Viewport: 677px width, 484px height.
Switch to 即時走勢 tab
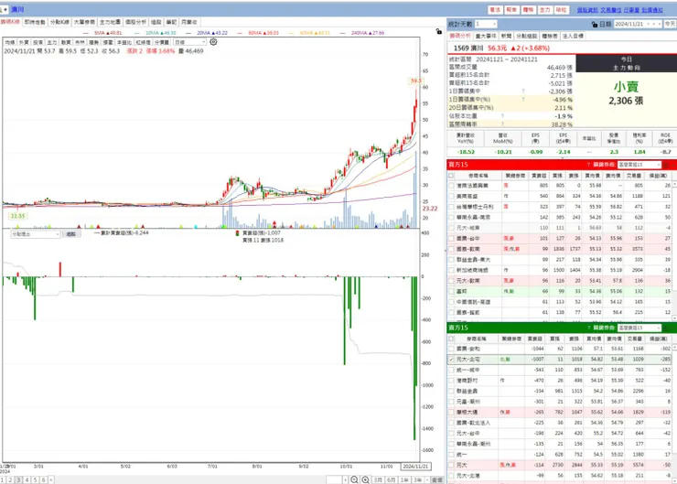click(x=35, y=22)
